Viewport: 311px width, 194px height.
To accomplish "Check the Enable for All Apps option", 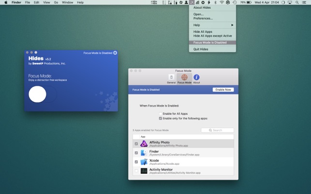I will [x=161, y=113].
